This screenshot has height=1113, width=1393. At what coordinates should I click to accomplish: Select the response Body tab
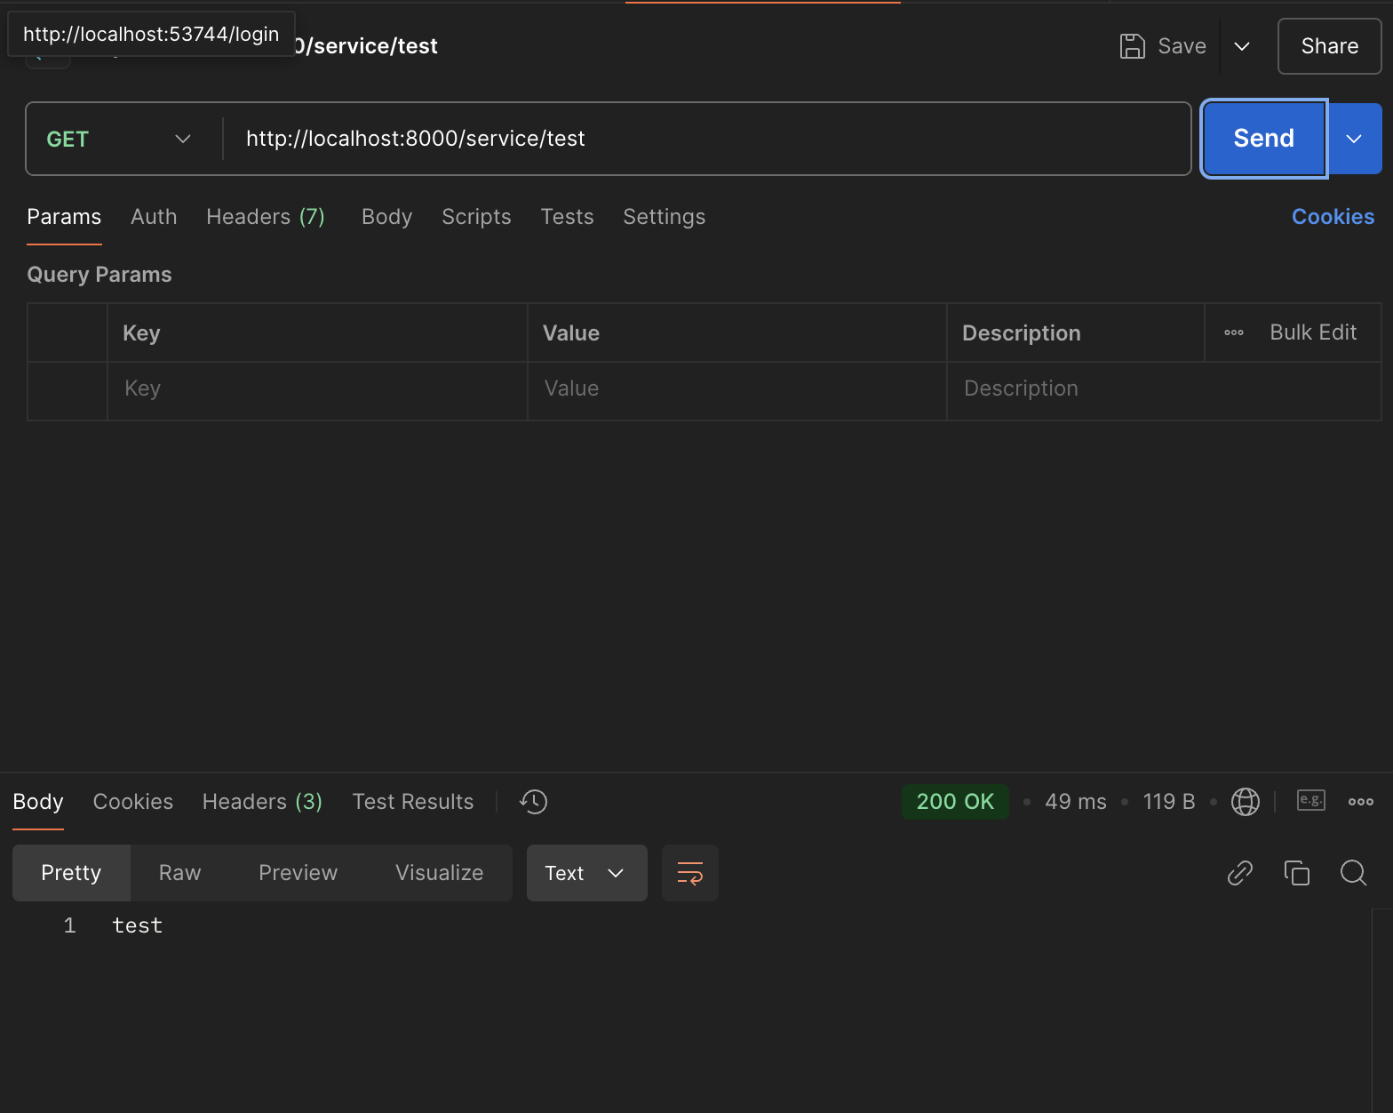pos(38,802)
